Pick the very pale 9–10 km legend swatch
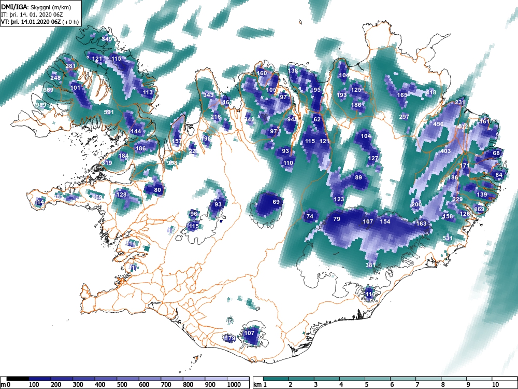 [x=479, y=379]
